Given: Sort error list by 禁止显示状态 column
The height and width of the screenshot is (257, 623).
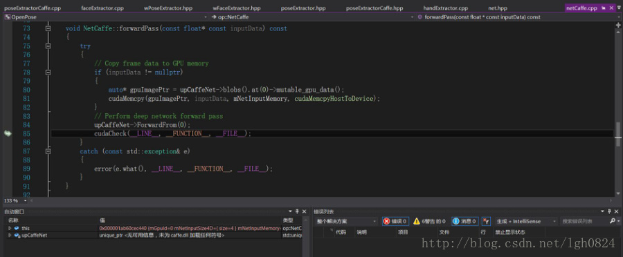Looking at the screenshot, I should click(x=510, y=232).
